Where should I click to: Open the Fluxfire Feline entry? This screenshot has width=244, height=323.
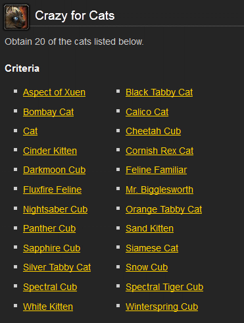click(x=53, y=189)
